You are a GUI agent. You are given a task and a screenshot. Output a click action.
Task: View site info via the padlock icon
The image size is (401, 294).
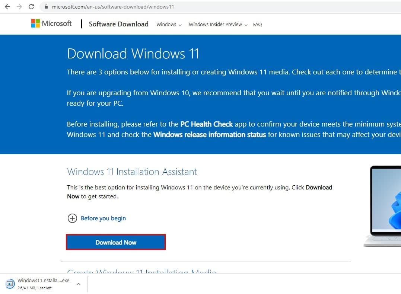click(x=46, y=7)
